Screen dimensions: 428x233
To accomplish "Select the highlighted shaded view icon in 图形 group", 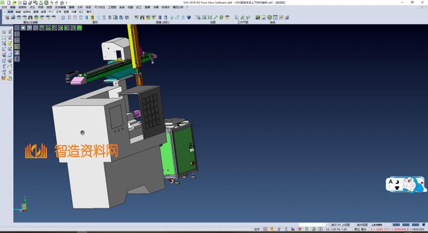I will pyautogui.click(x=92, y=18).
